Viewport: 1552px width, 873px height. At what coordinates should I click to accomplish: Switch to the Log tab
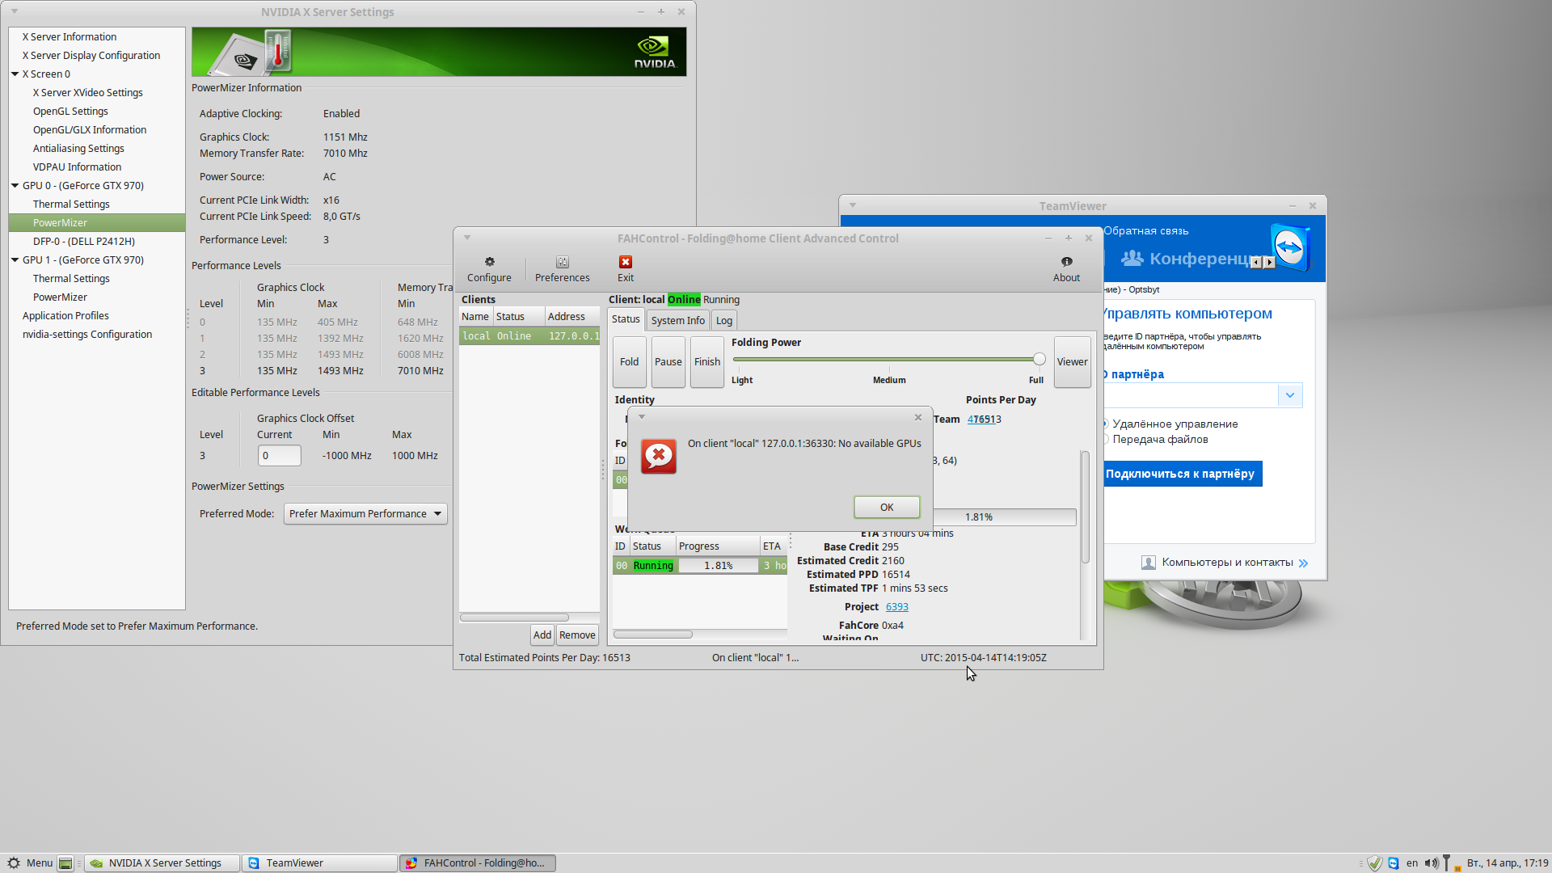tap(723, 321)
